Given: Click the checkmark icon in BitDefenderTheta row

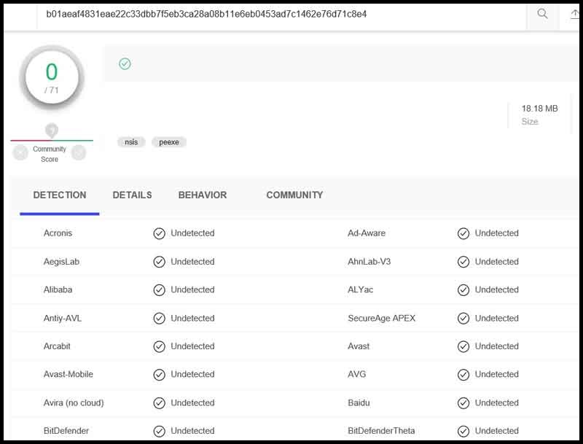Looking at the screenshot, I should click(x=463, y=431).
